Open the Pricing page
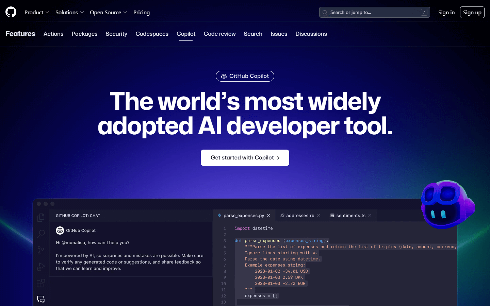490x306 pixels. (x=142, y=12)
